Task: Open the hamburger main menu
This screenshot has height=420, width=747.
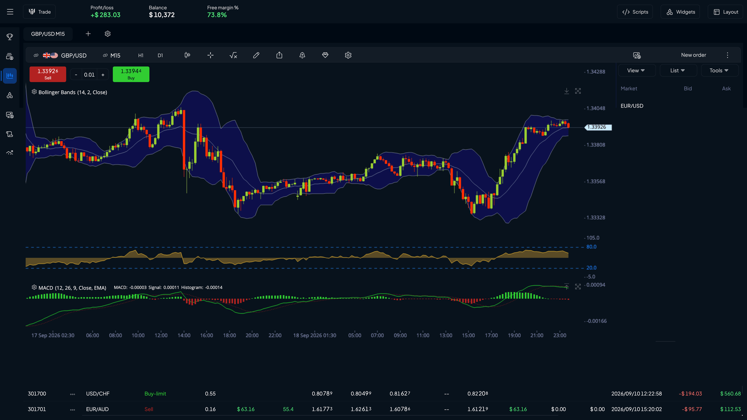Action: [x=10, y=12]
